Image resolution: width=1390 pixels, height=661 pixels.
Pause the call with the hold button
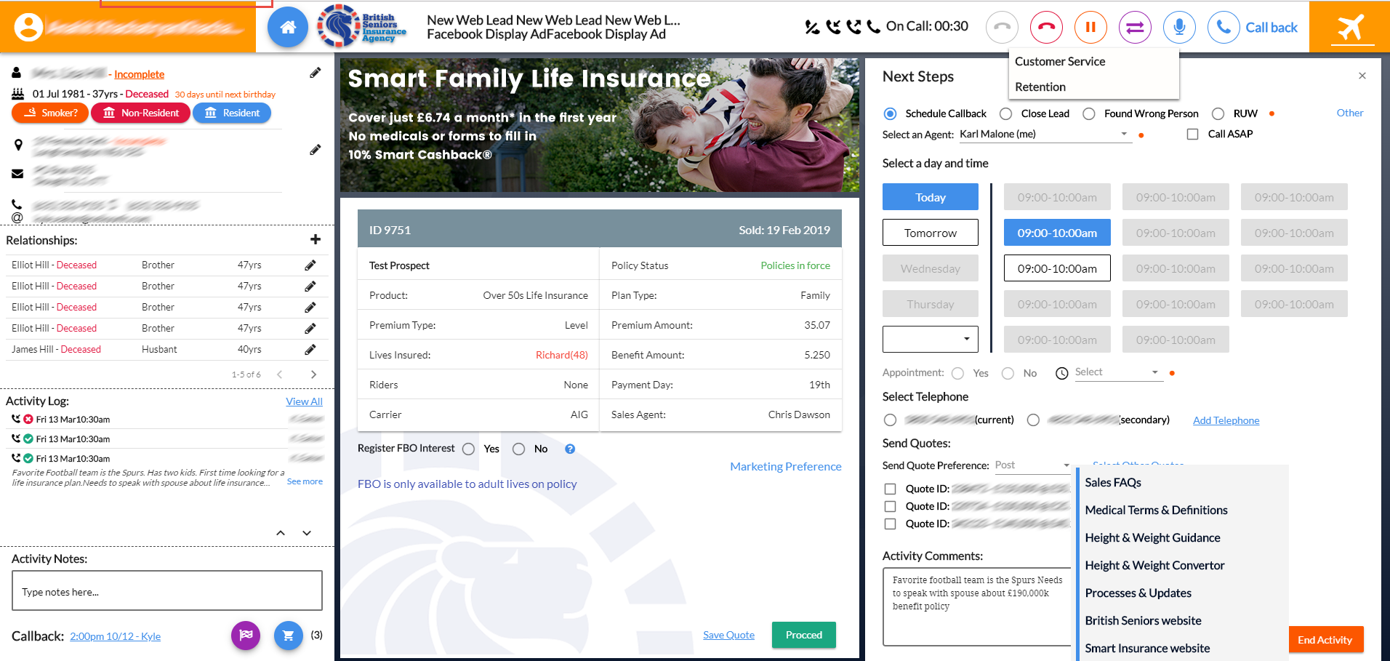coord(1090,28)
